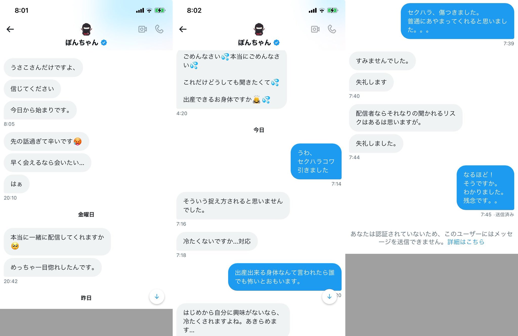
Task: Open the 詳細はこちら link
Action: point(466,242)
